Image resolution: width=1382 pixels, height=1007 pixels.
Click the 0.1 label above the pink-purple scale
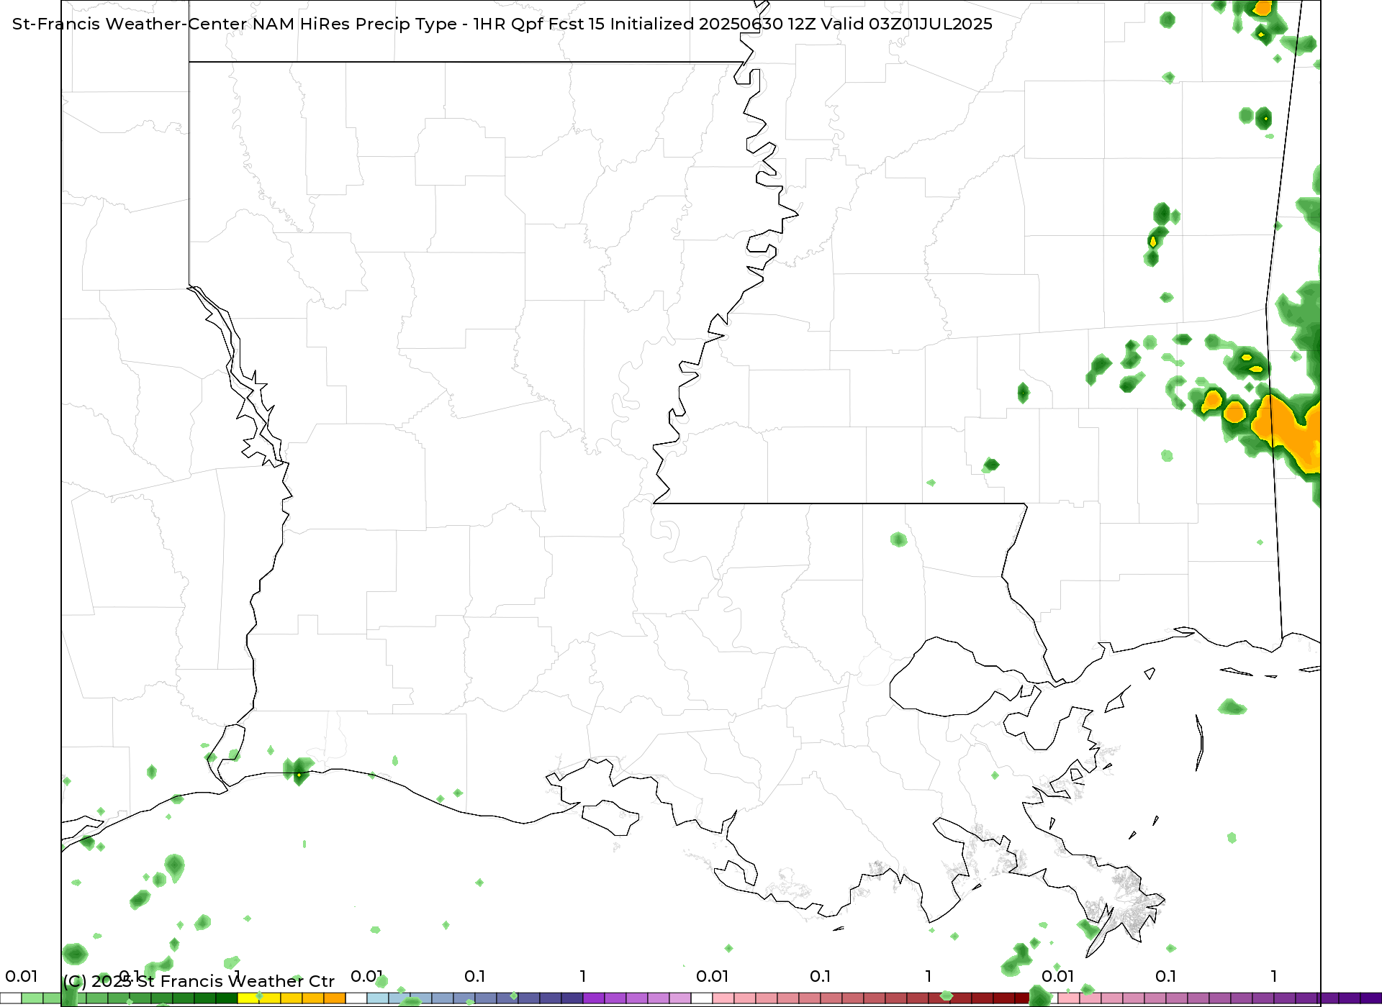tap(1165, 976)
